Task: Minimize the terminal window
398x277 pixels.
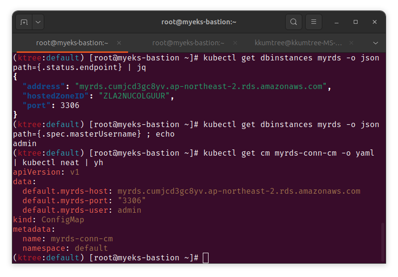Action: 337,22
